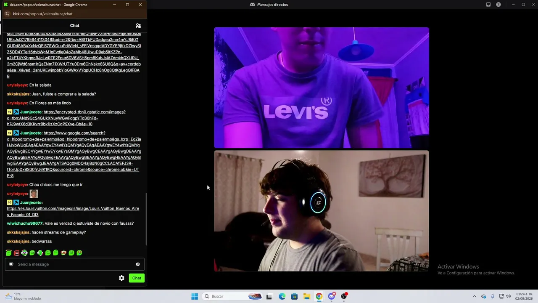Click message 'Chau chicos me tengo que ir'
The width and height of the screenshot is (538, 303).
coord(56,185)
